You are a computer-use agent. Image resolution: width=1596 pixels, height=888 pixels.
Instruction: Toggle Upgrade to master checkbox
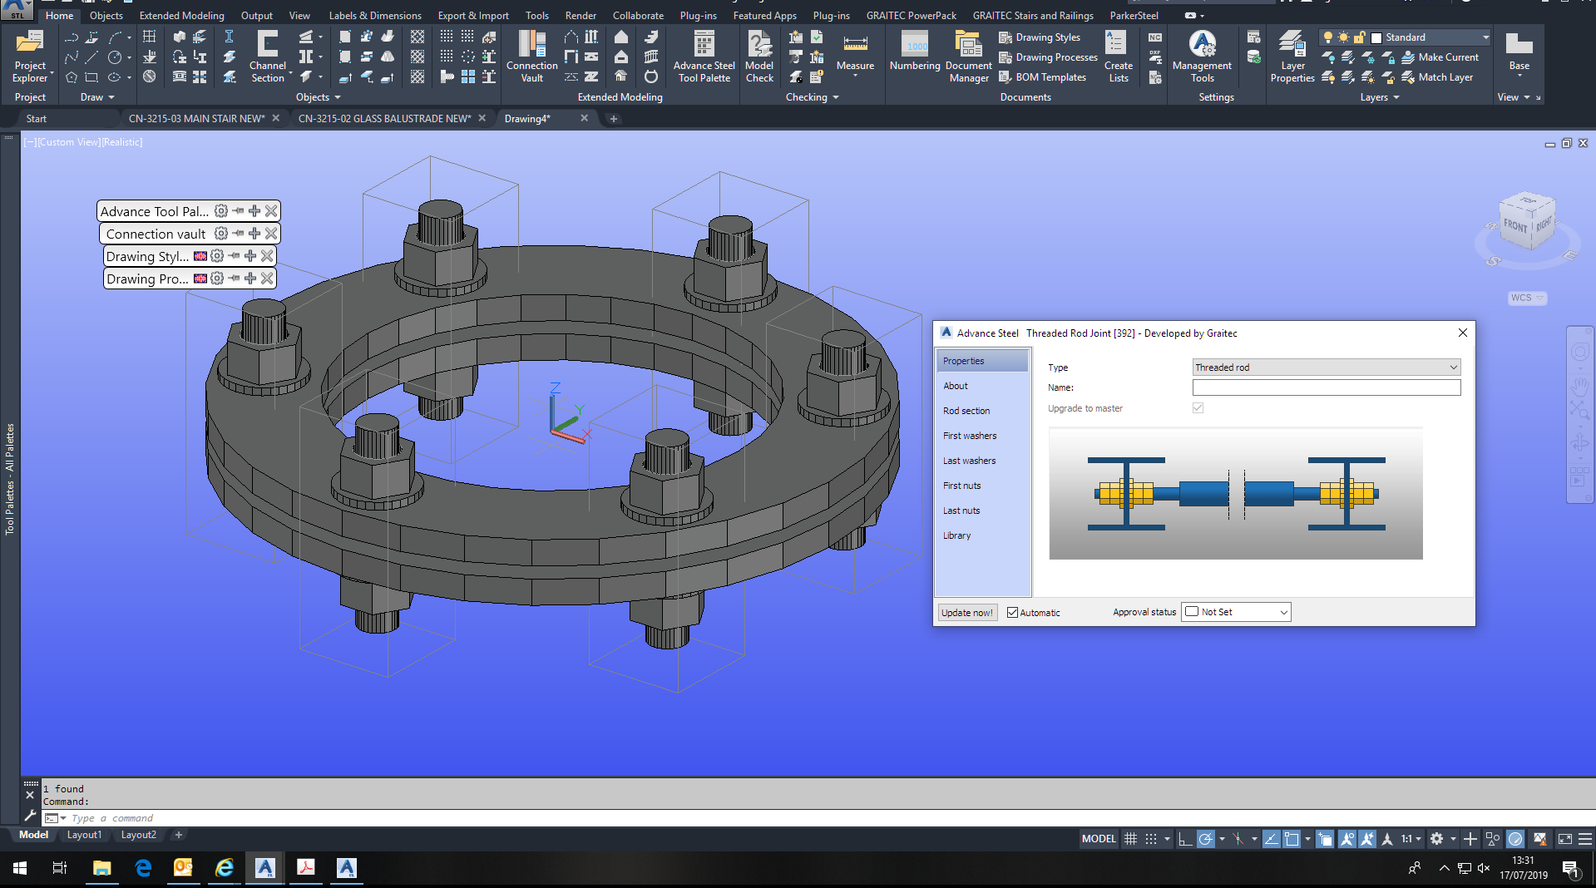[1198, 408]
